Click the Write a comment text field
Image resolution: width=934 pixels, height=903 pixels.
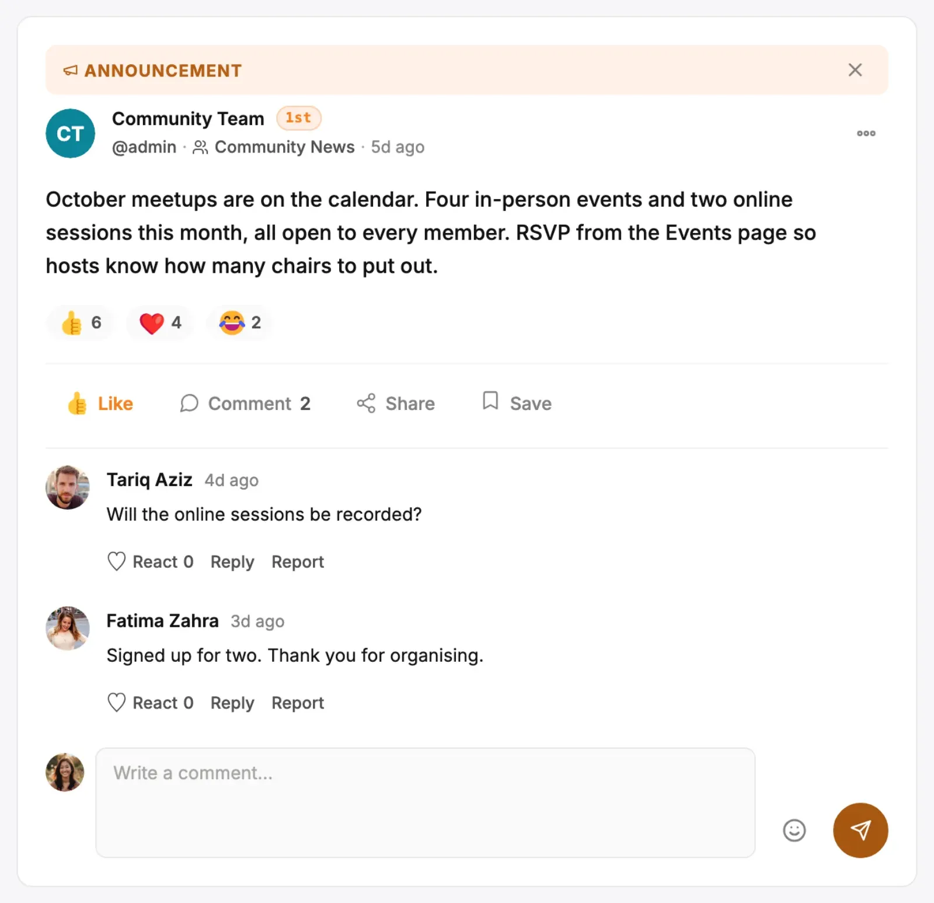pyautogui.click(x=426, y=803)
